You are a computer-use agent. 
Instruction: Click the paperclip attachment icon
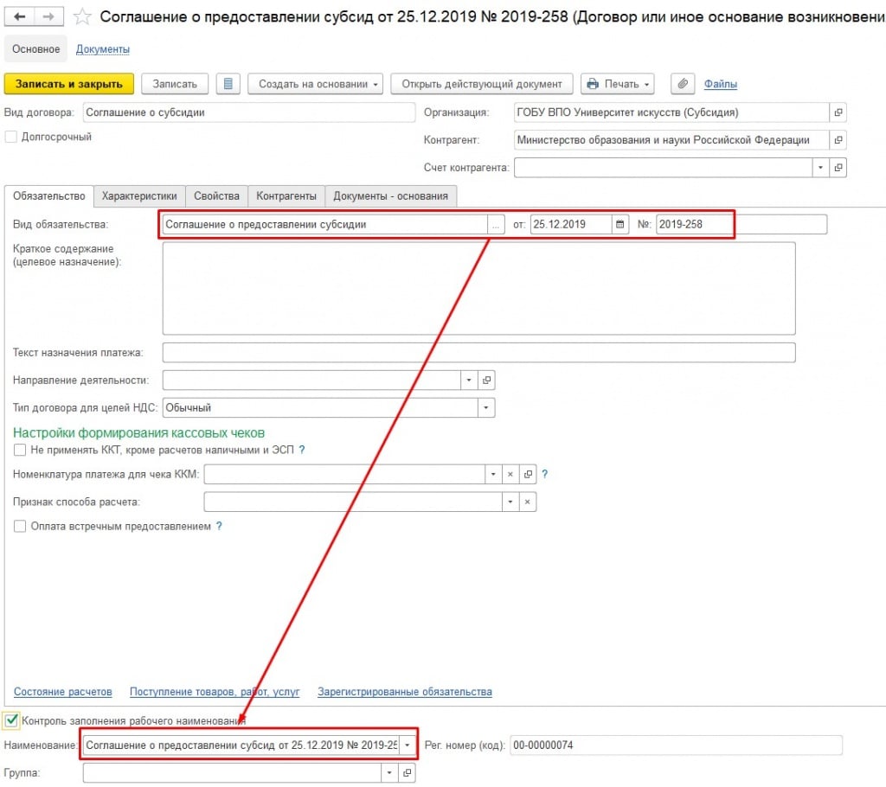[683, 84]
